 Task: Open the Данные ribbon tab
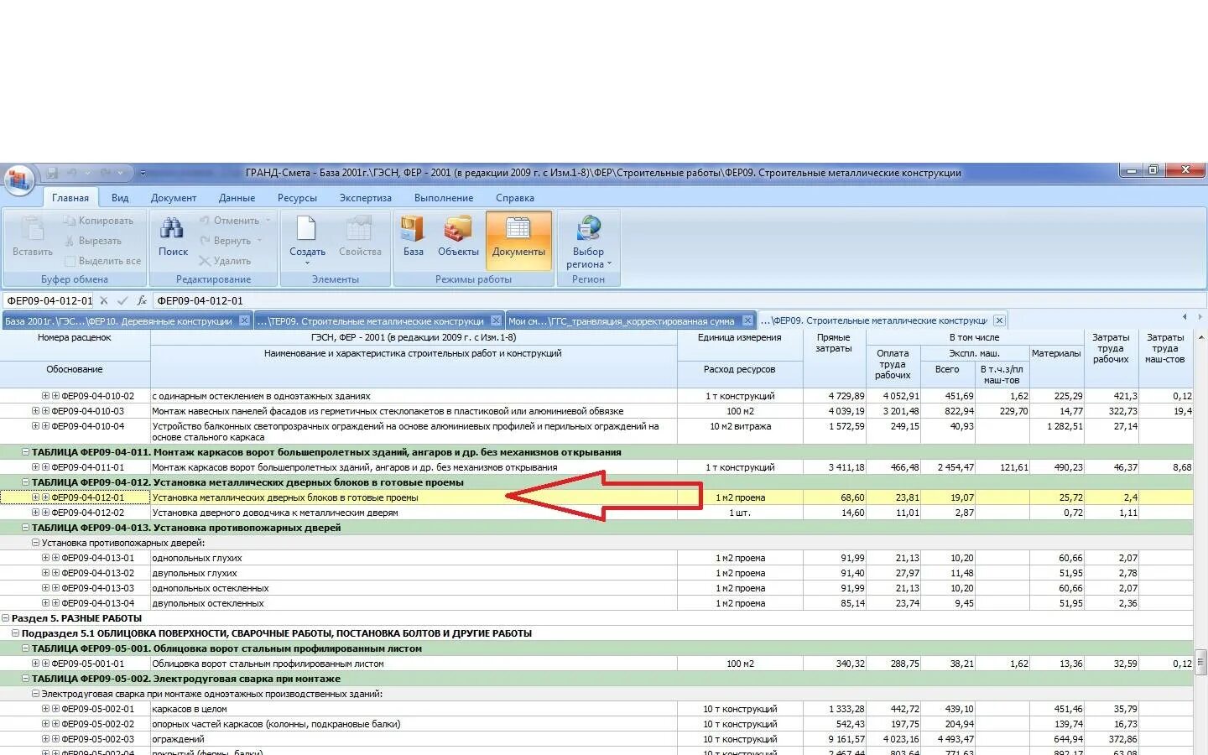click(237, 198)
